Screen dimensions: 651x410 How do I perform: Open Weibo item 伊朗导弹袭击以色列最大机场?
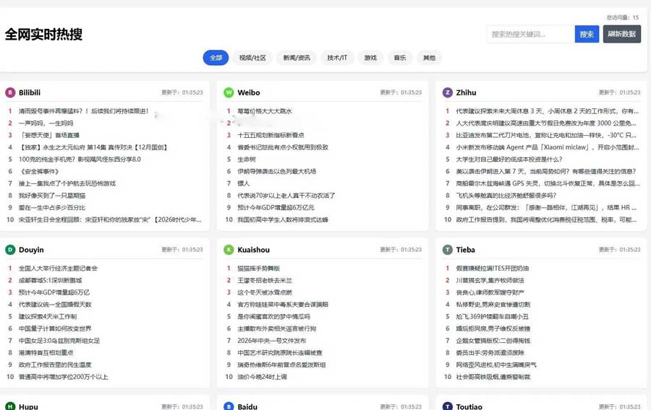pyautogui.click(x=276, y=171)
